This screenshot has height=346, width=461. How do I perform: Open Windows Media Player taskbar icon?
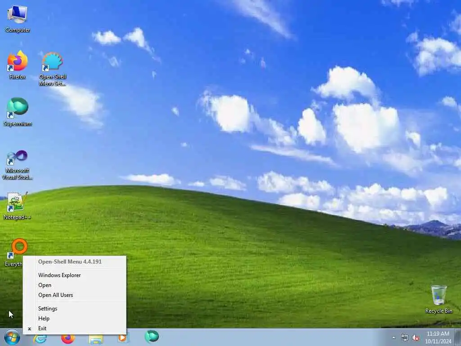pyautogui.click(x=123, y=338)
